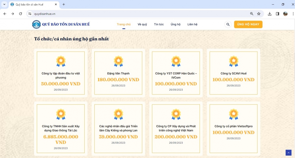Click 100.000.000 VND under Vietsoftpro
The width and height of the screenshot is (295, 158).
(233, 132)
